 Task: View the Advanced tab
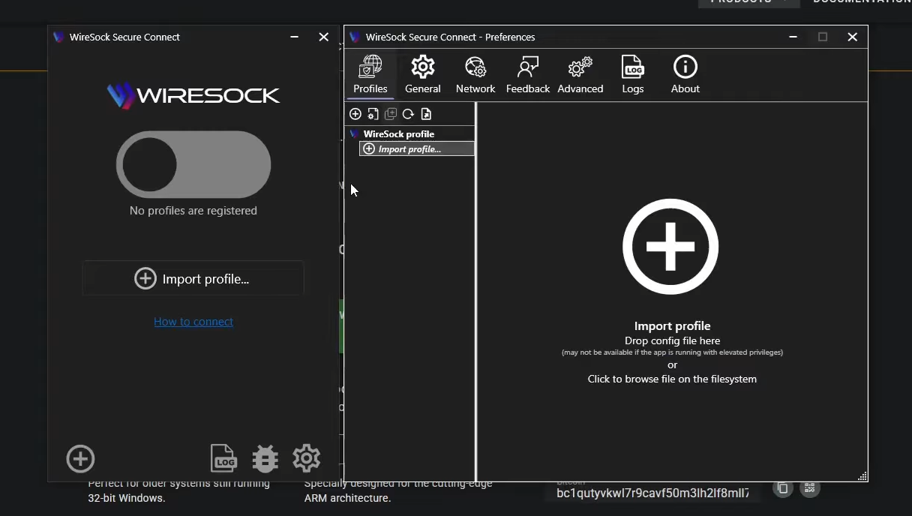click(580, 73)
